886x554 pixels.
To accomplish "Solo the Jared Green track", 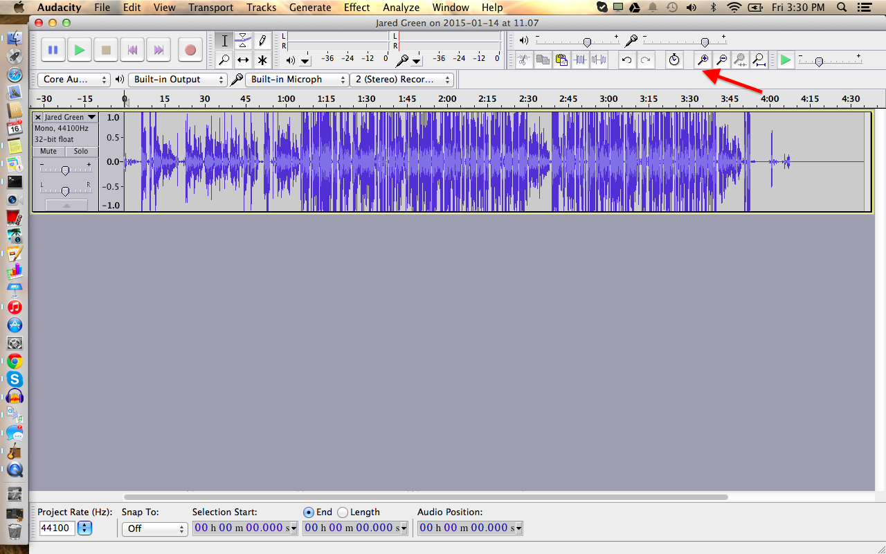I will click(x=81, y=151).
